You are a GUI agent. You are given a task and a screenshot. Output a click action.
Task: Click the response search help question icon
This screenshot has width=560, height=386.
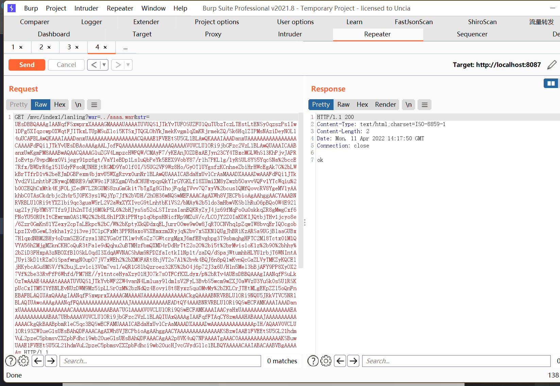313,361
